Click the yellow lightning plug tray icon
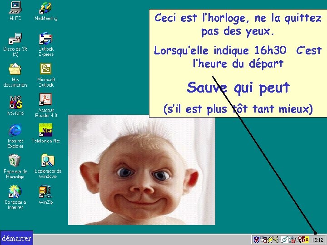 (271, 240)
